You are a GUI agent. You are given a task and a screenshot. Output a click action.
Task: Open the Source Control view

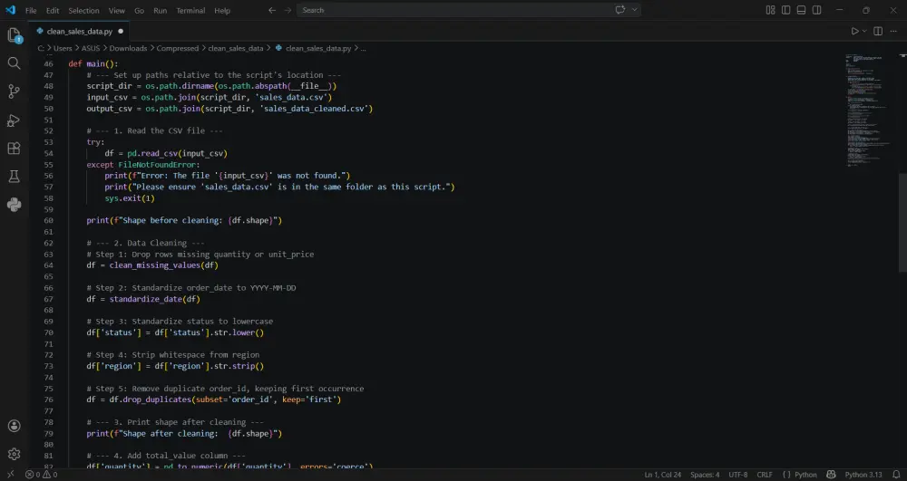coord(14,91)
